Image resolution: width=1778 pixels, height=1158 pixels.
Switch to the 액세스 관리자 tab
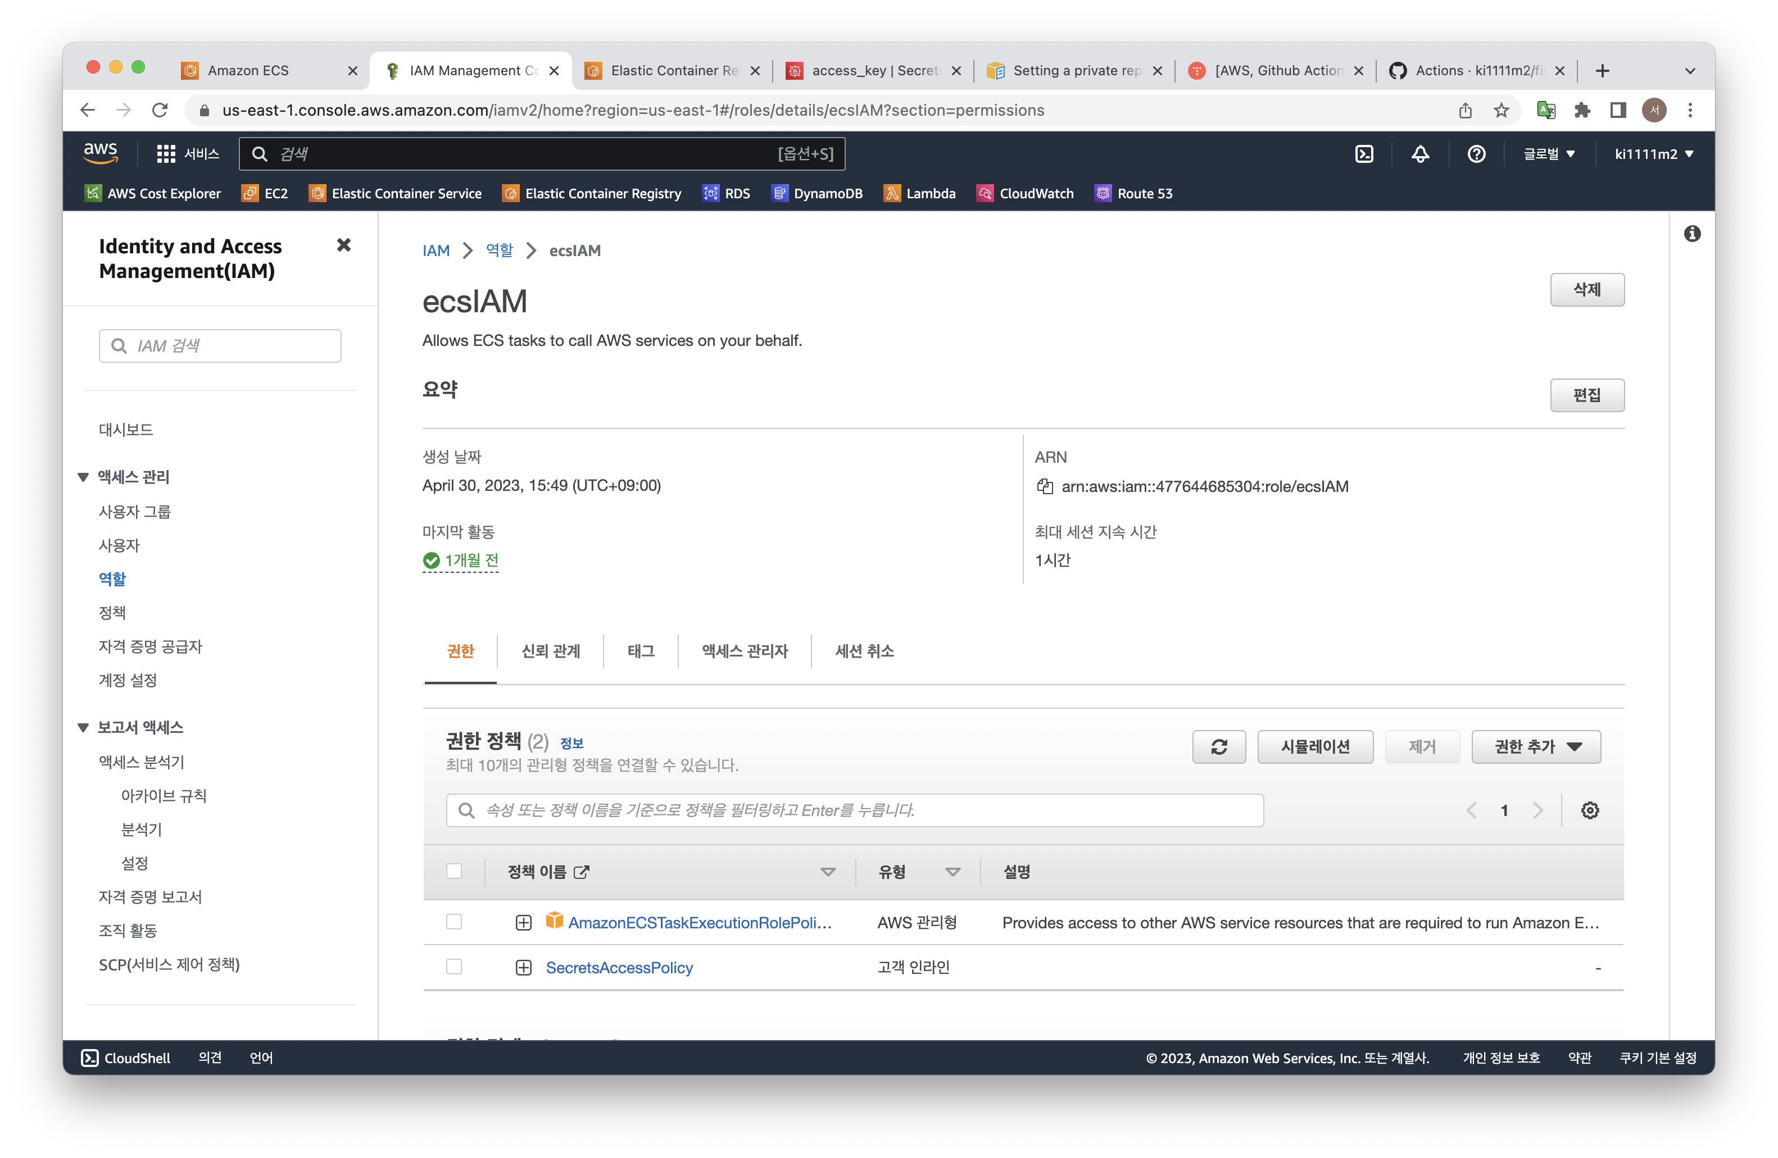tap(745, 652)
